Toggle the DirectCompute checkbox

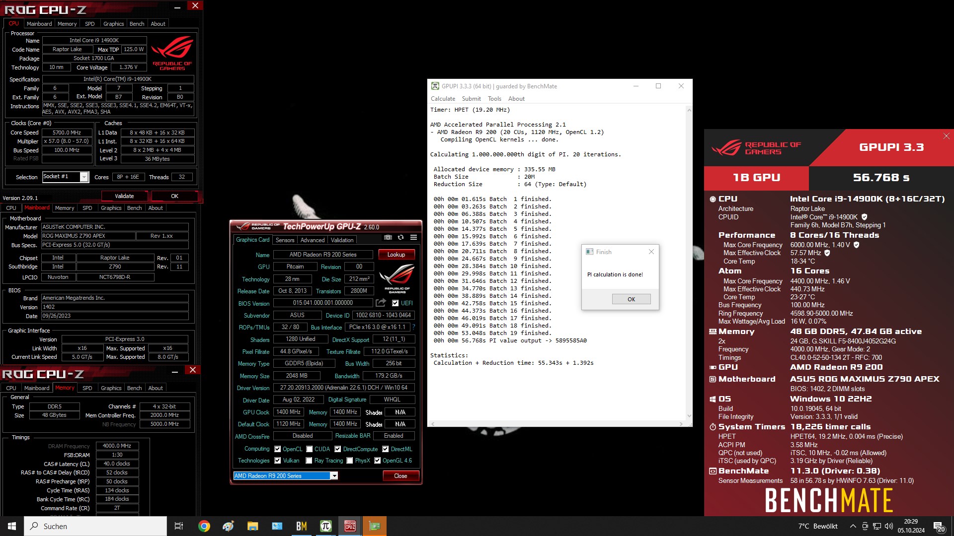click(337, 449)
